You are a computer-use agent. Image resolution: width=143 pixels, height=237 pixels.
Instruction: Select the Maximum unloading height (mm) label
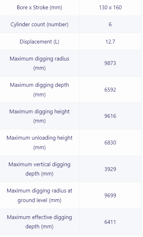coord(39,143)
